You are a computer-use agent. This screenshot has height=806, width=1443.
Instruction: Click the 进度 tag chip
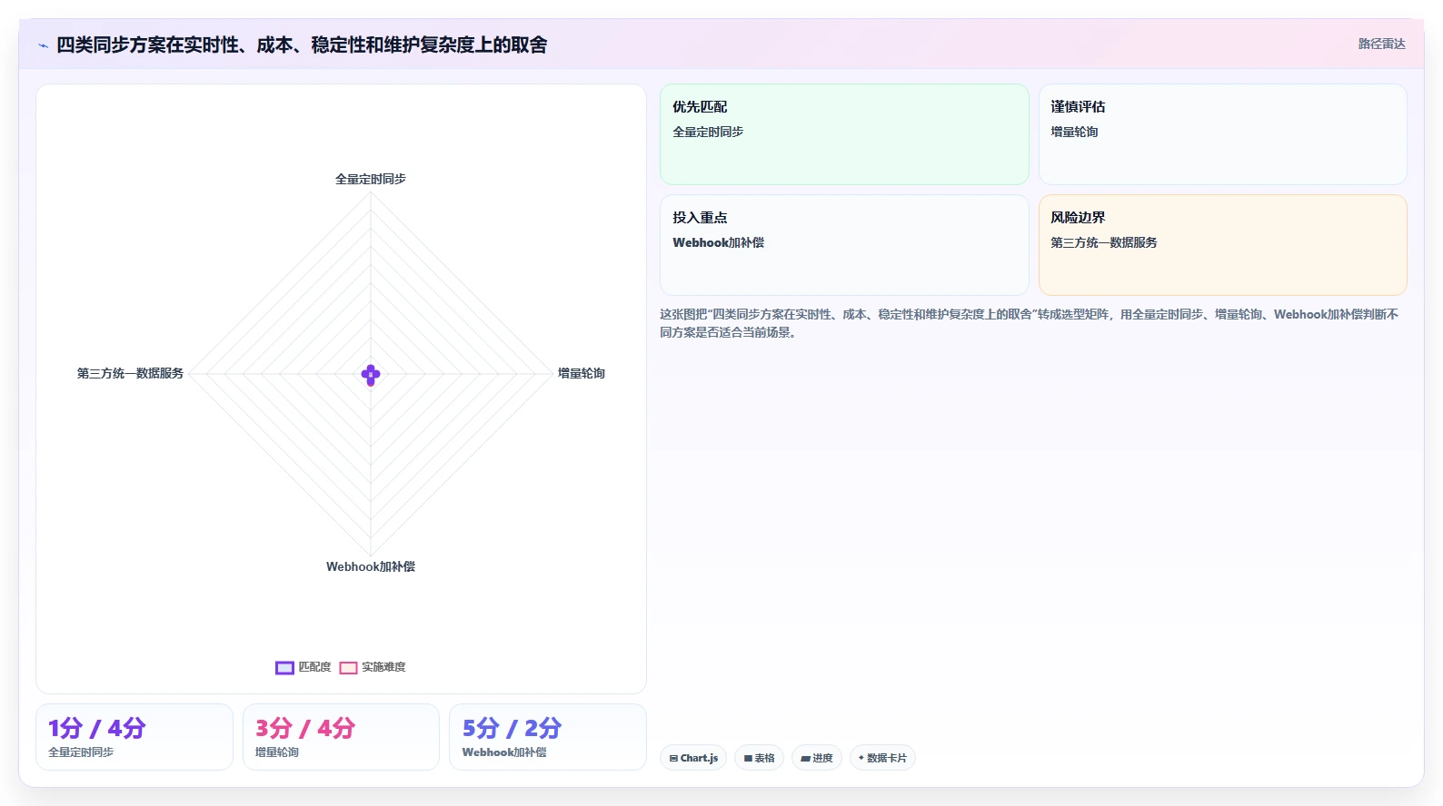tap(817, 758)
